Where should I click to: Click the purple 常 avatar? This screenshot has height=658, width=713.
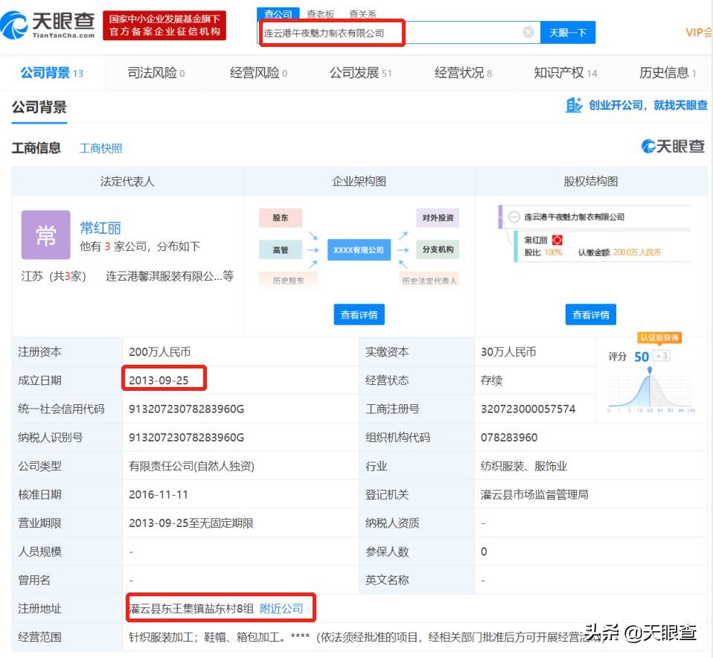46,234
